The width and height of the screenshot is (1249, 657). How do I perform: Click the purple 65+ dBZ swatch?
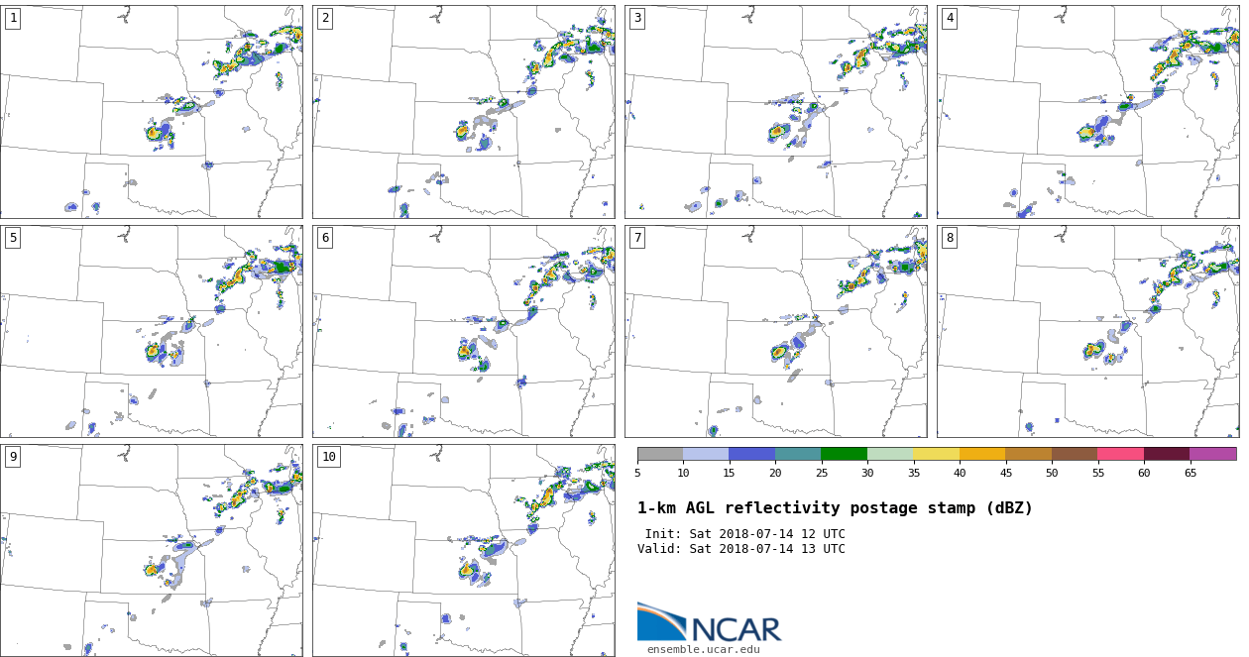click(x=1212, y=454)
